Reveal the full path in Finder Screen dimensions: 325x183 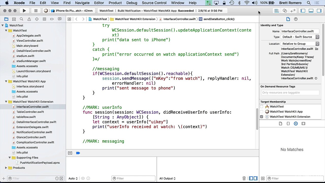(x=316, y=78)
